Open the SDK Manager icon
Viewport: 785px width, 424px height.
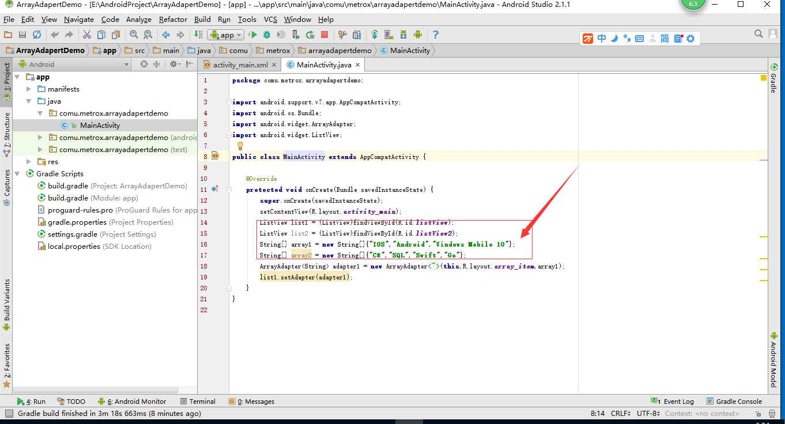pyautogui.click(x=403, y=35)
